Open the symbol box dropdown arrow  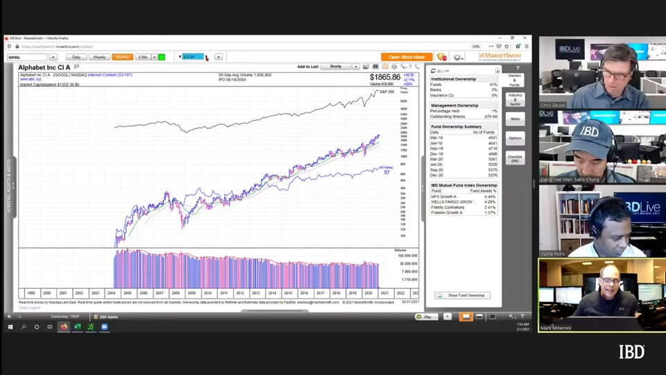click(53, 57)
